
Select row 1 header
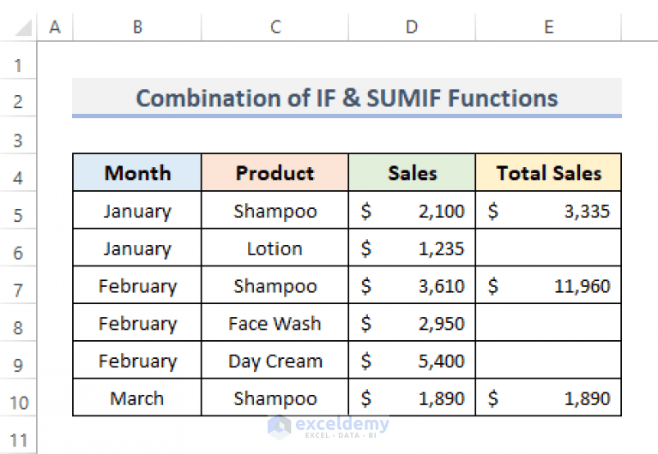pos(18,60)
